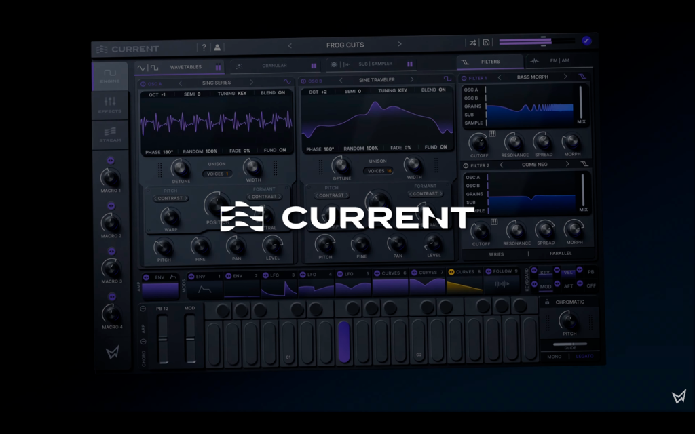Switch to the Wavetables tab
This screenshot has width=695, height=434.
coord(180,67)
